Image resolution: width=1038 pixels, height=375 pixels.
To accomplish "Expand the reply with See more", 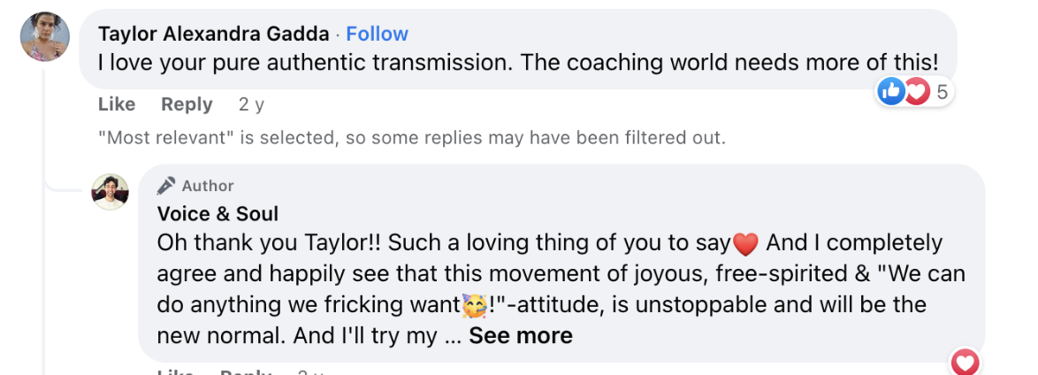I will [x=520, y=336].
